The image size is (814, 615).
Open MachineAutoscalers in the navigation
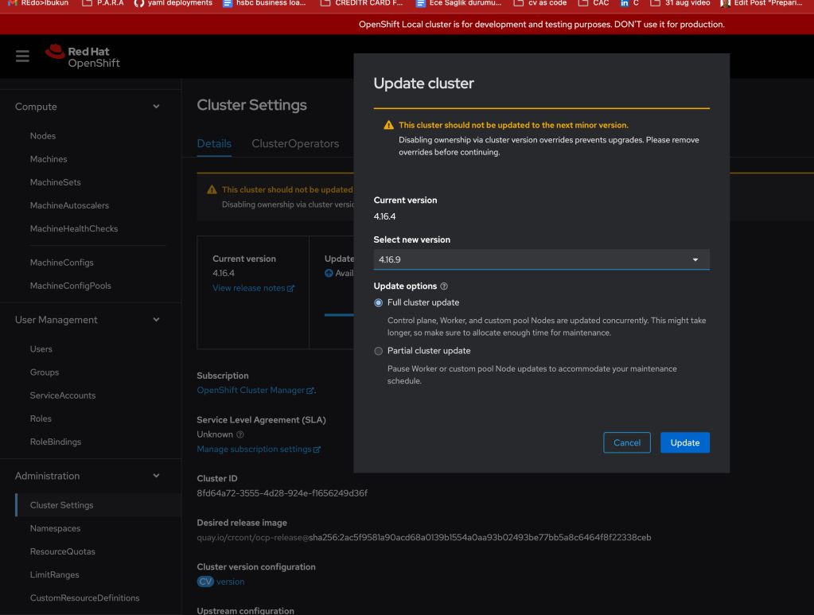[69, 205]
